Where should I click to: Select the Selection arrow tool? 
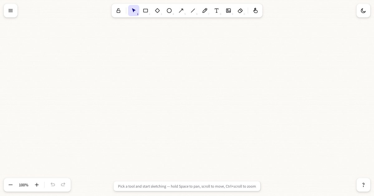134,11
